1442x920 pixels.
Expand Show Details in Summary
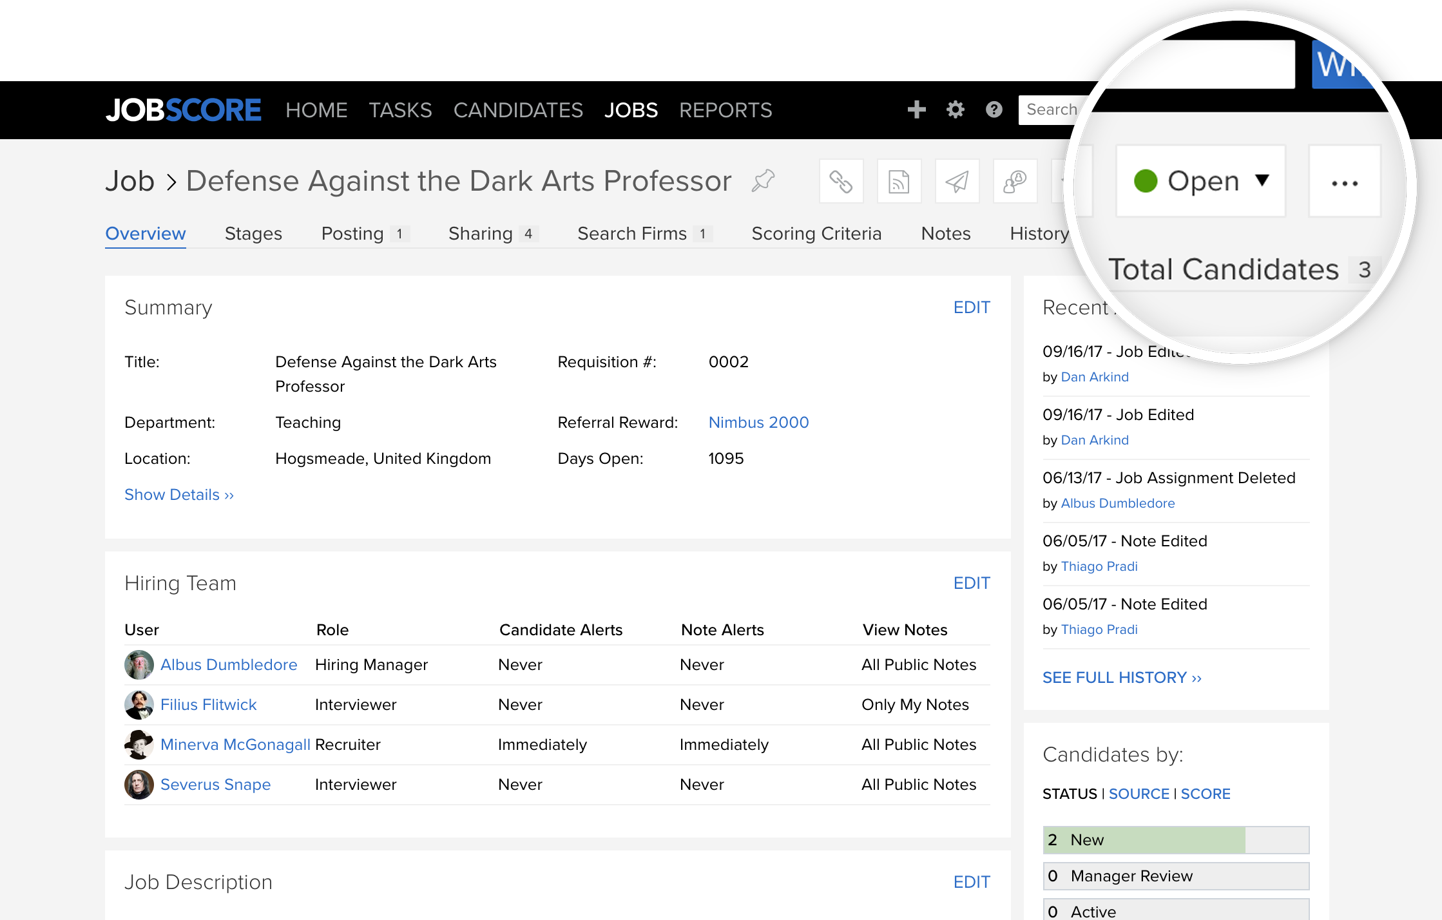pyautogui.click(x=179, y=495)
